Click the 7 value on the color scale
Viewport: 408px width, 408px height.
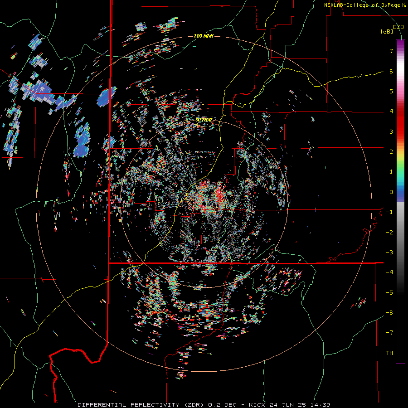coord(391,51)
